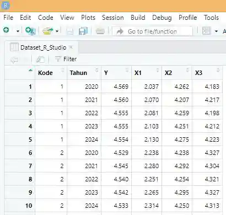This screenshot has width=226, height=215.
Task: Click X3 value 4.183
Action: click(212, 87)
